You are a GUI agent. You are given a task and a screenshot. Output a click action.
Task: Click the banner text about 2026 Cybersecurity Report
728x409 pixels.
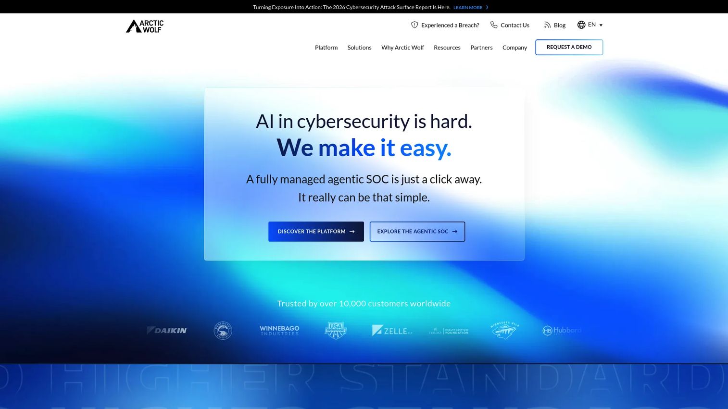tap(351, 7)
